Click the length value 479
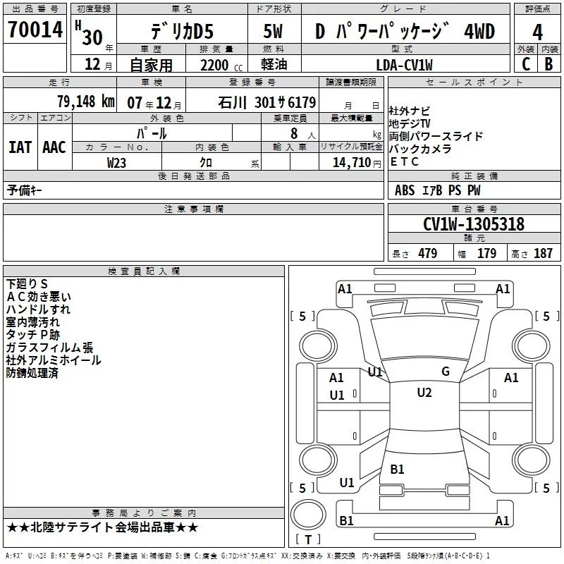Image resolution: width=564 pixels, height=564 pixels. [428, 253]
